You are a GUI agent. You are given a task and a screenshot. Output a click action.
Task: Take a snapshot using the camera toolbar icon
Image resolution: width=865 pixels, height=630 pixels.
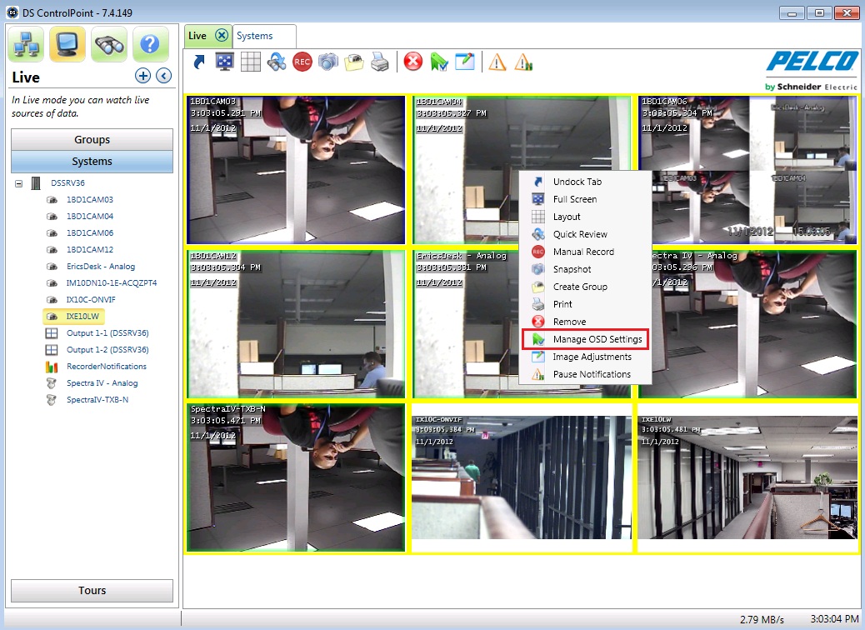(327, 61)
